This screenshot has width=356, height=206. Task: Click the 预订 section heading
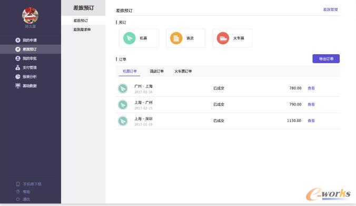(122, 22)
